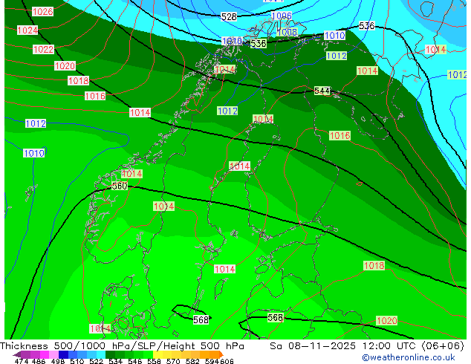The image size is (471, 364).
Task: Click the 1008 pressure label
Action: point(287,32)
